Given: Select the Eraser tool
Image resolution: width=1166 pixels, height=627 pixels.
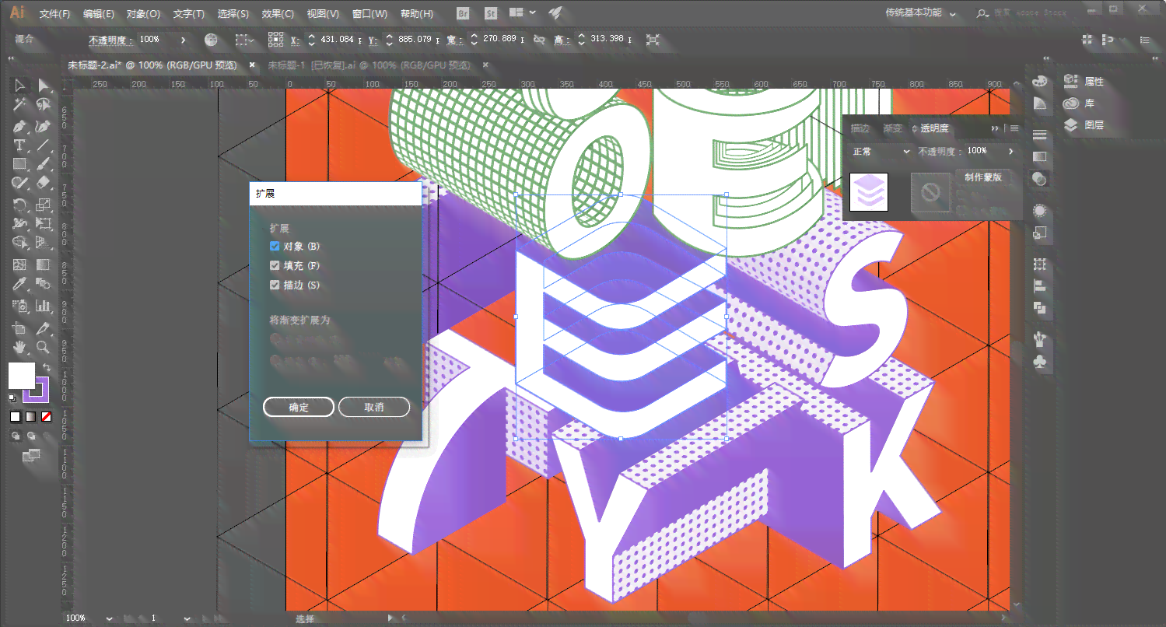Looking at the screenshot, I should [x=44, y=184].
